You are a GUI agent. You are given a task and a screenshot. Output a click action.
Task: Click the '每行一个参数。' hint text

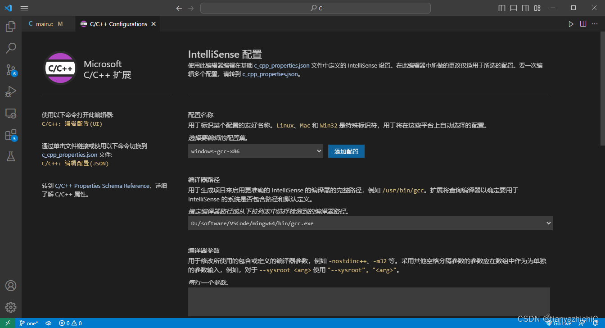click(209, 282)
